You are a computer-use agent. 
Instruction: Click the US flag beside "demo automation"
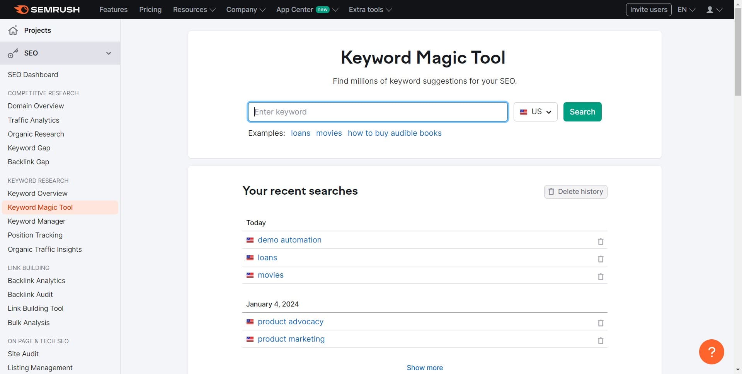(x=250, y=240)
